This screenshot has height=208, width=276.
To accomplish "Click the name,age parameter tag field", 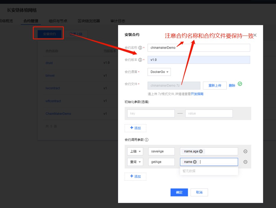I will click(x=209, y=151).
